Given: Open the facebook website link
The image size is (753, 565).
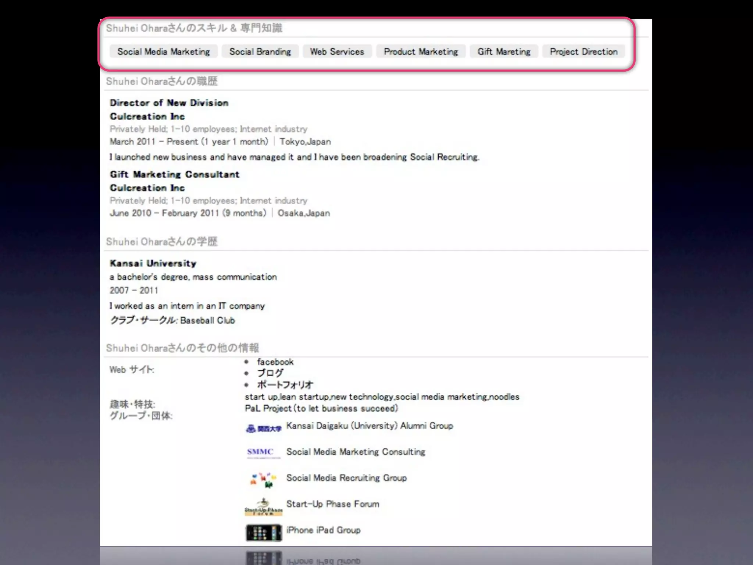Looking at the screenshot, I should [275, 362].
